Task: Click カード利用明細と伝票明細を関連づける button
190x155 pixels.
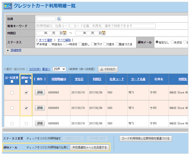Action: point(146,138)
